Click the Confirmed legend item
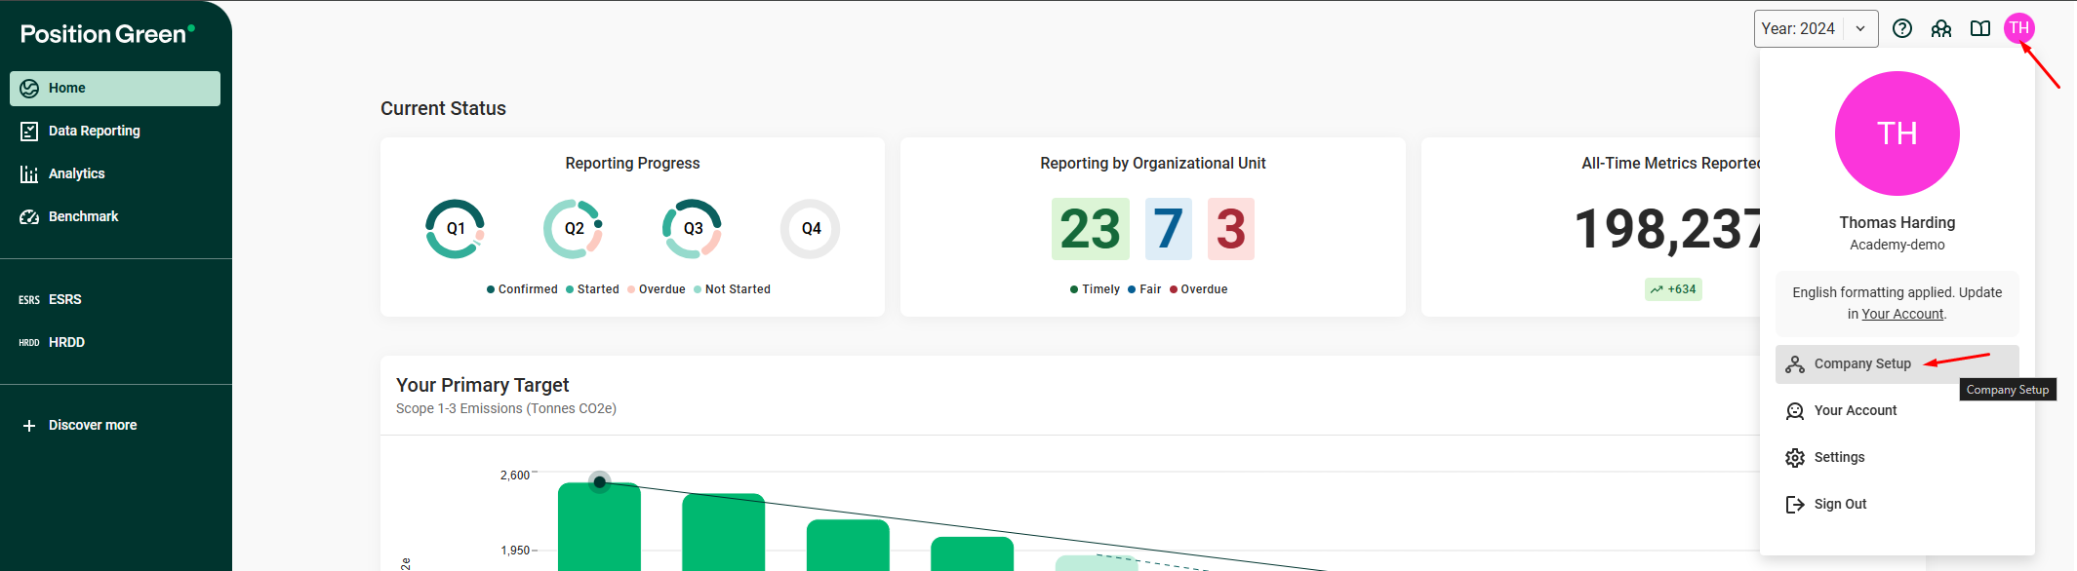 pos(522,289)
